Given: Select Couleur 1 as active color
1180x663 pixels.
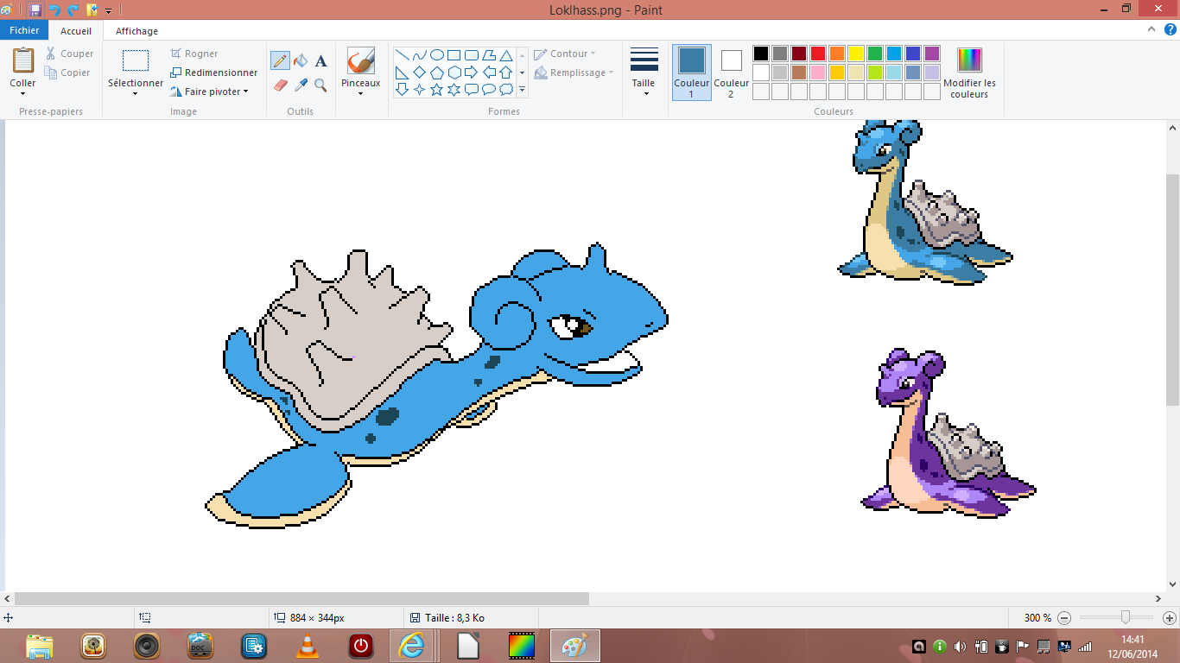Looking at the screenshot, I should (x=692, y=73).
